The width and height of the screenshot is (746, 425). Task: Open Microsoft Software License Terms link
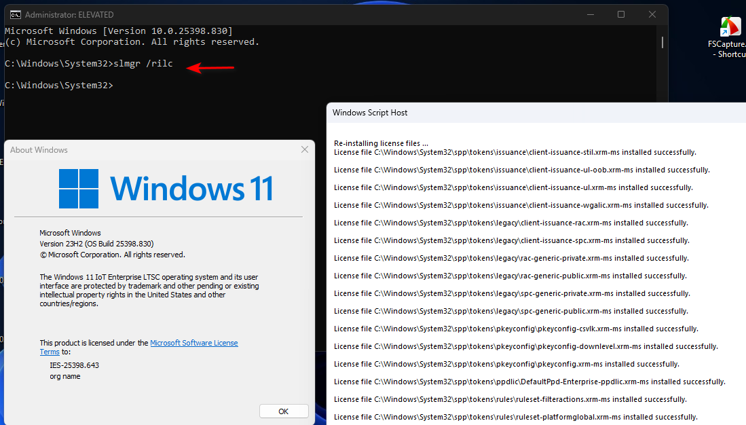(139, 348)
